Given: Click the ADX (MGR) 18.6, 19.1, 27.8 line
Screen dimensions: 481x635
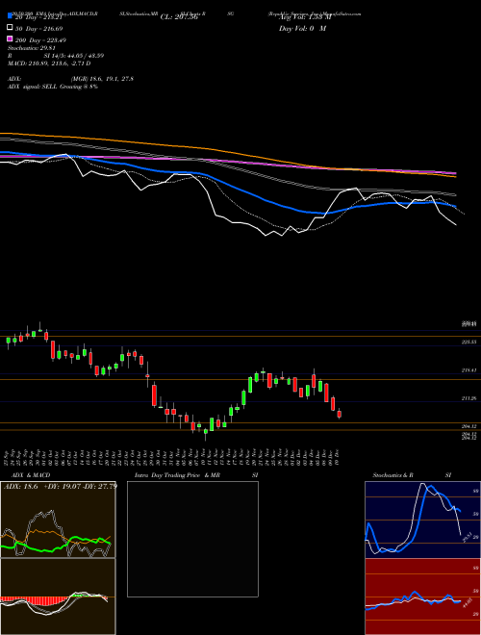Looking at the screenshot, I should tap(70, 79).
